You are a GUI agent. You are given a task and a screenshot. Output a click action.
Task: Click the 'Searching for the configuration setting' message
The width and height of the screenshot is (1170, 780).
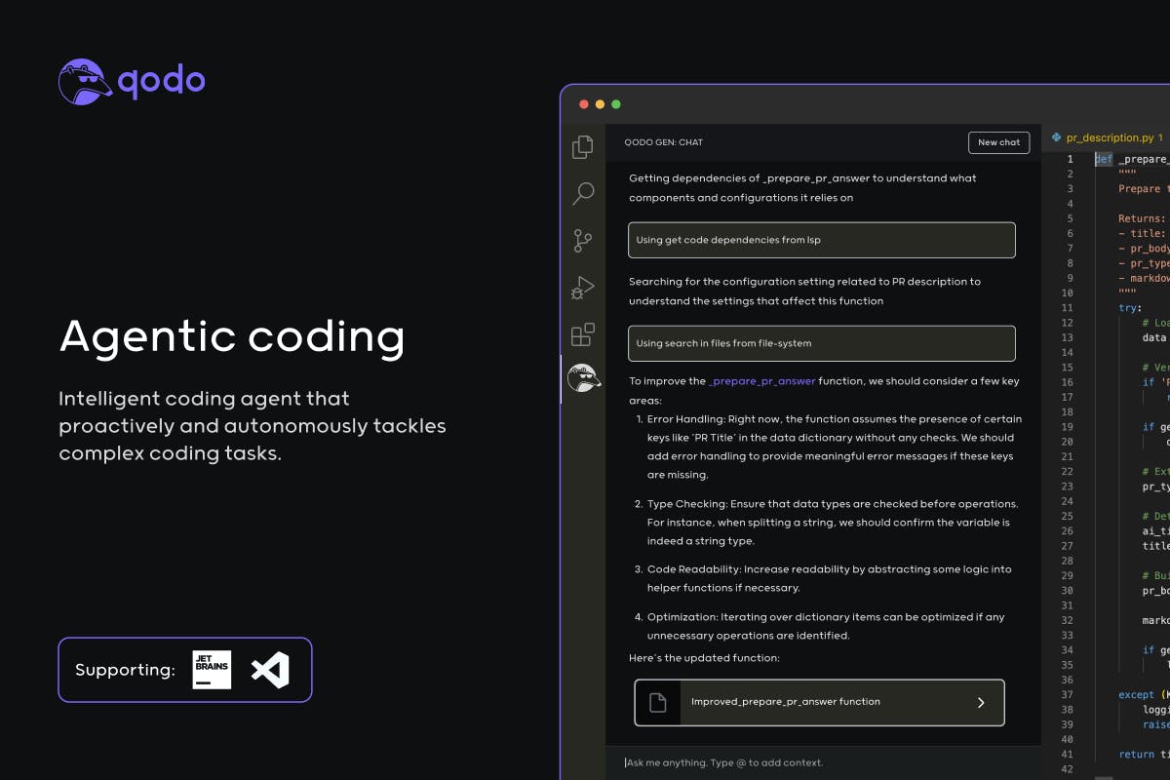[804, 292]
